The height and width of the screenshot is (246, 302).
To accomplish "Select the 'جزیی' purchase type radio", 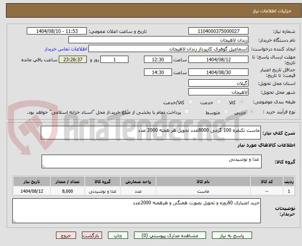I will (252, 112).
